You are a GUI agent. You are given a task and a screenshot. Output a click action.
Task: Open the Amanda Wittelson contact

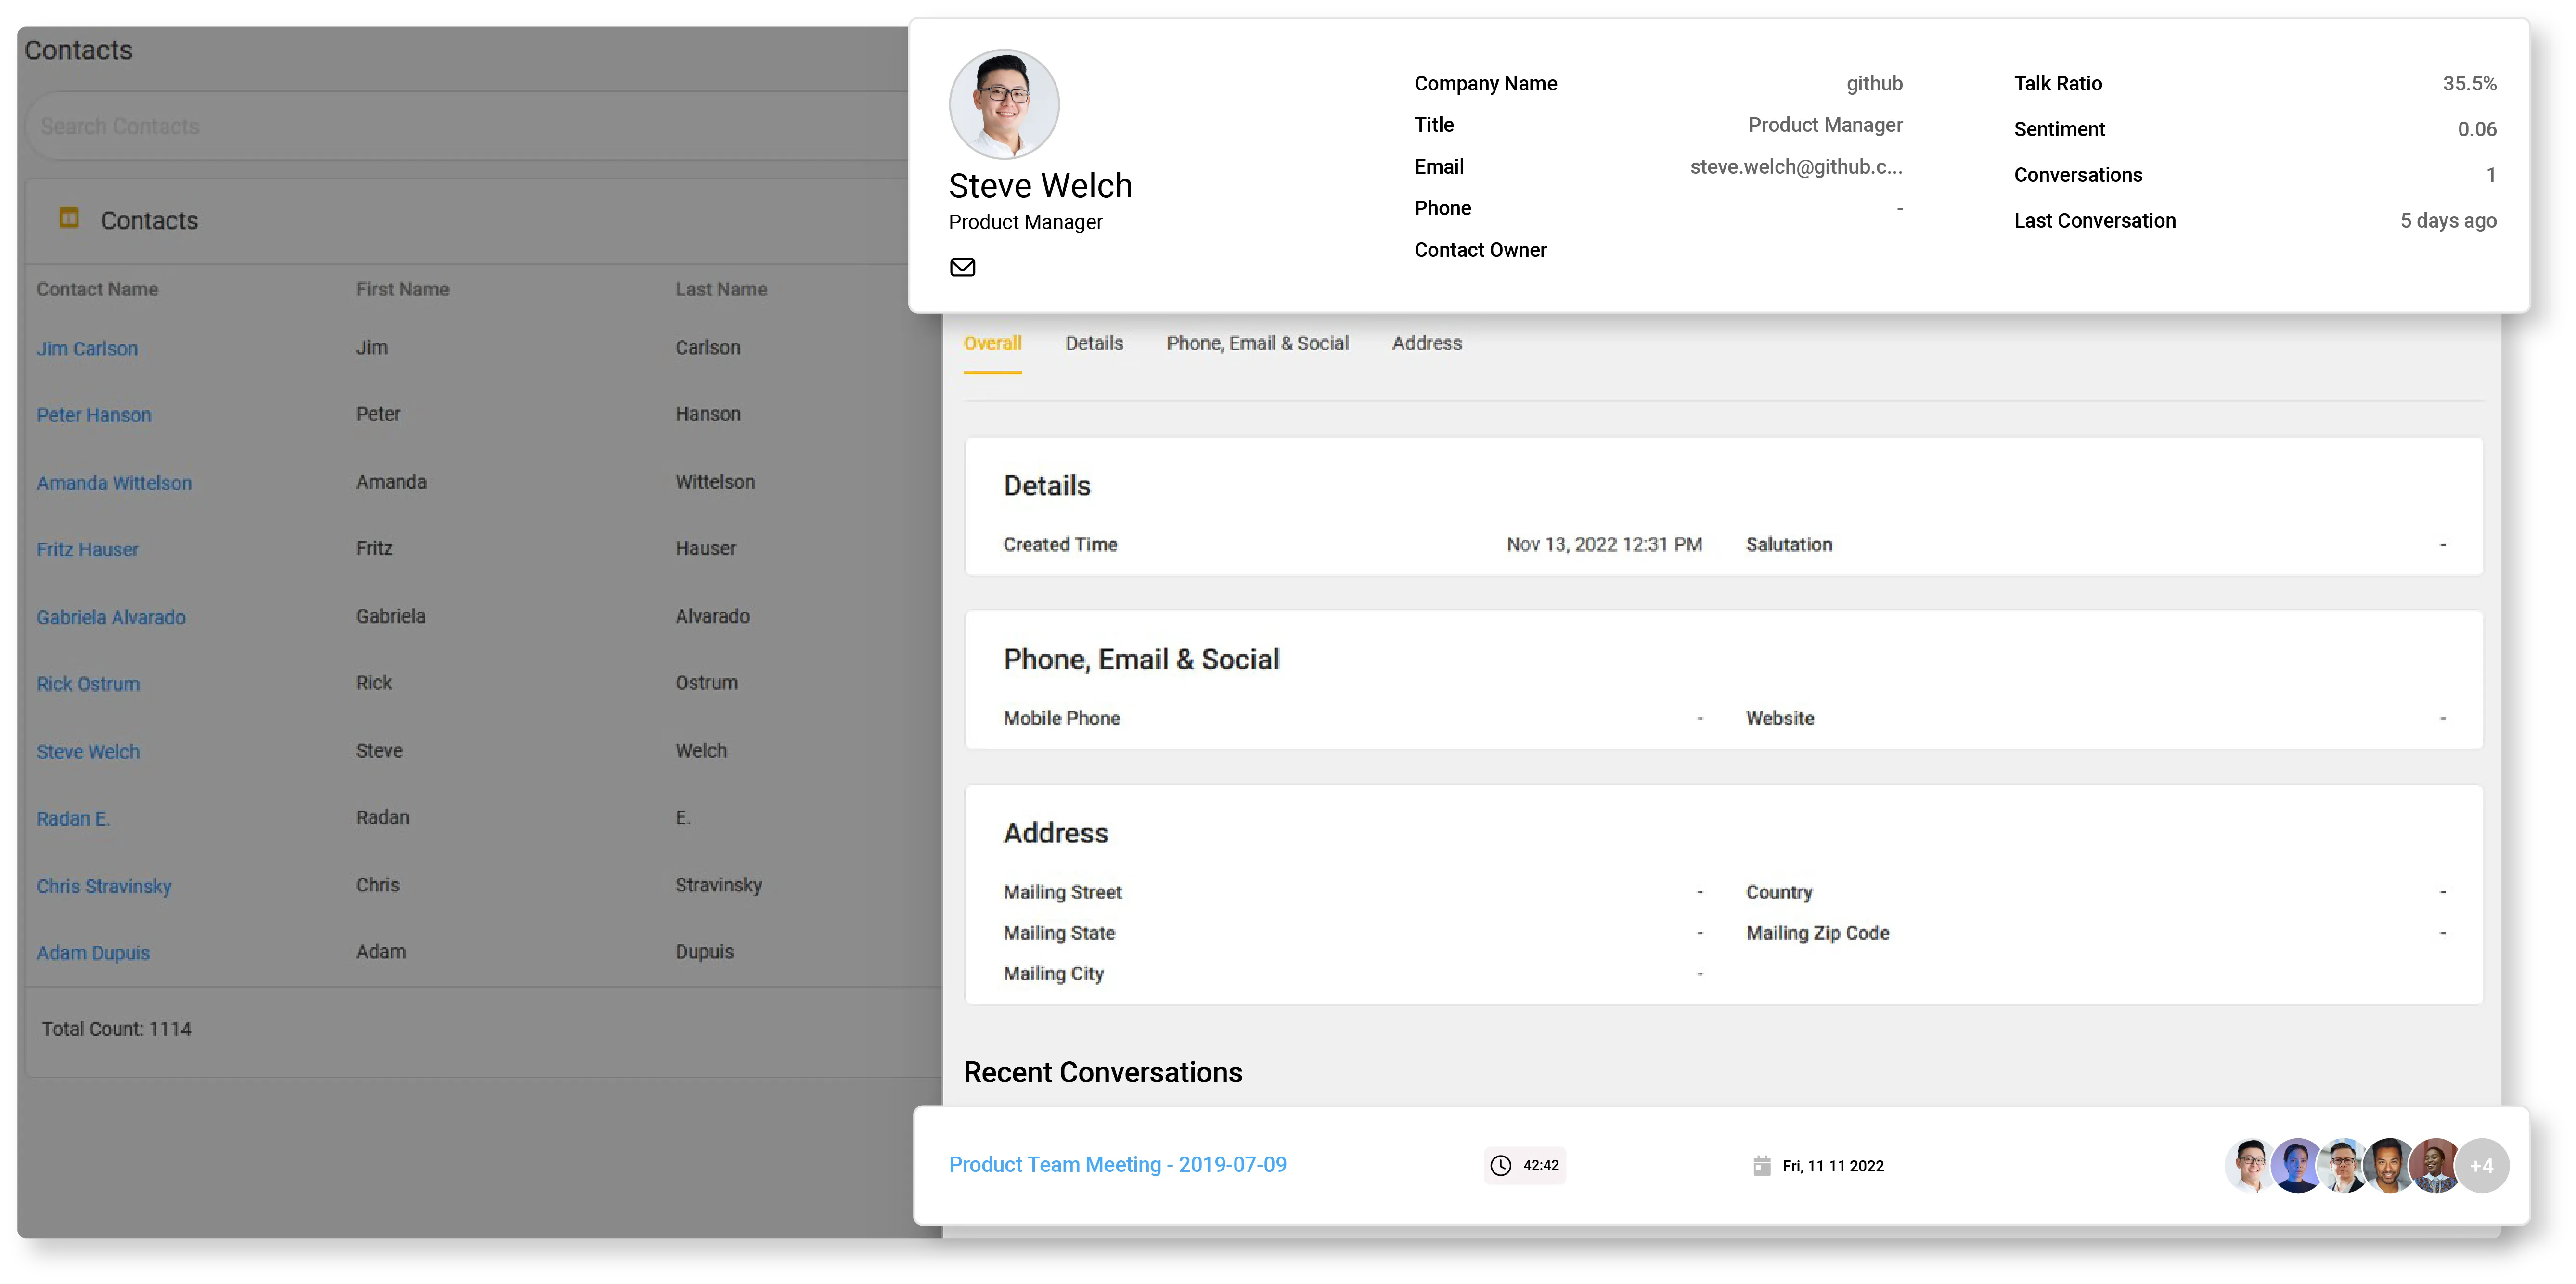click(114, 482)
